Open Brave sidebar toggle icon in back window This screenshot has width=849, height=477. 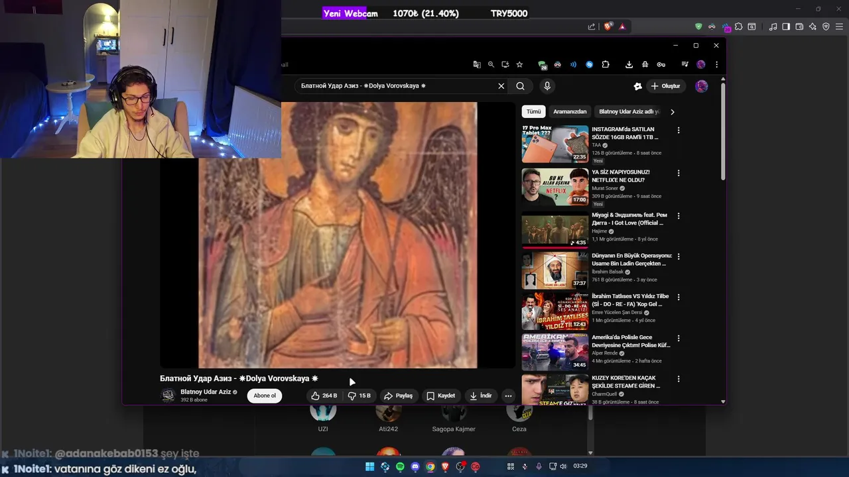click(786, 26)
